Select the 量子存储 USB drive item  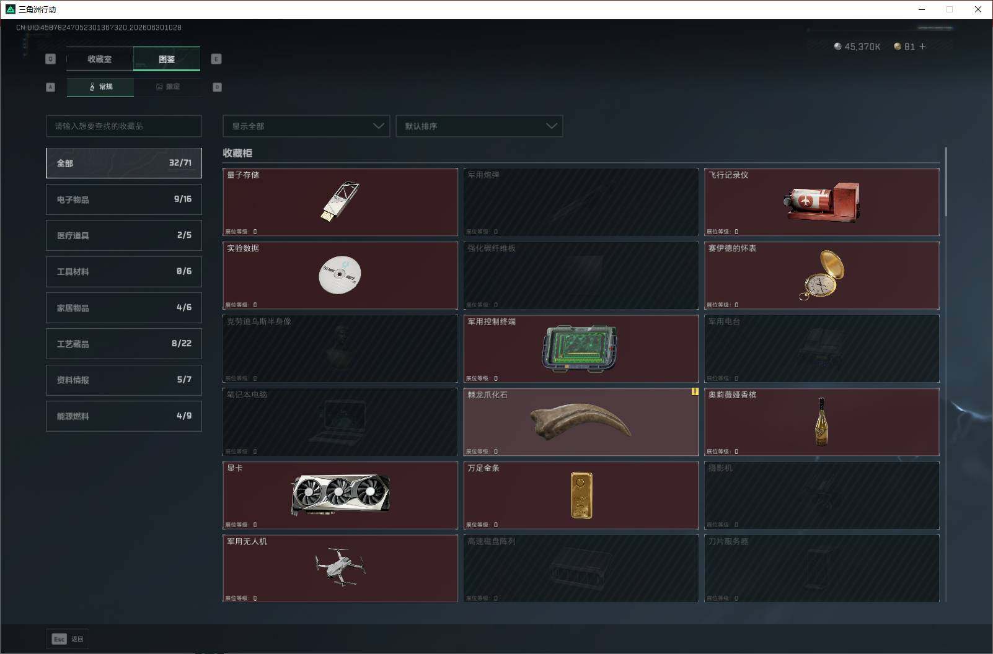(340, 202)
